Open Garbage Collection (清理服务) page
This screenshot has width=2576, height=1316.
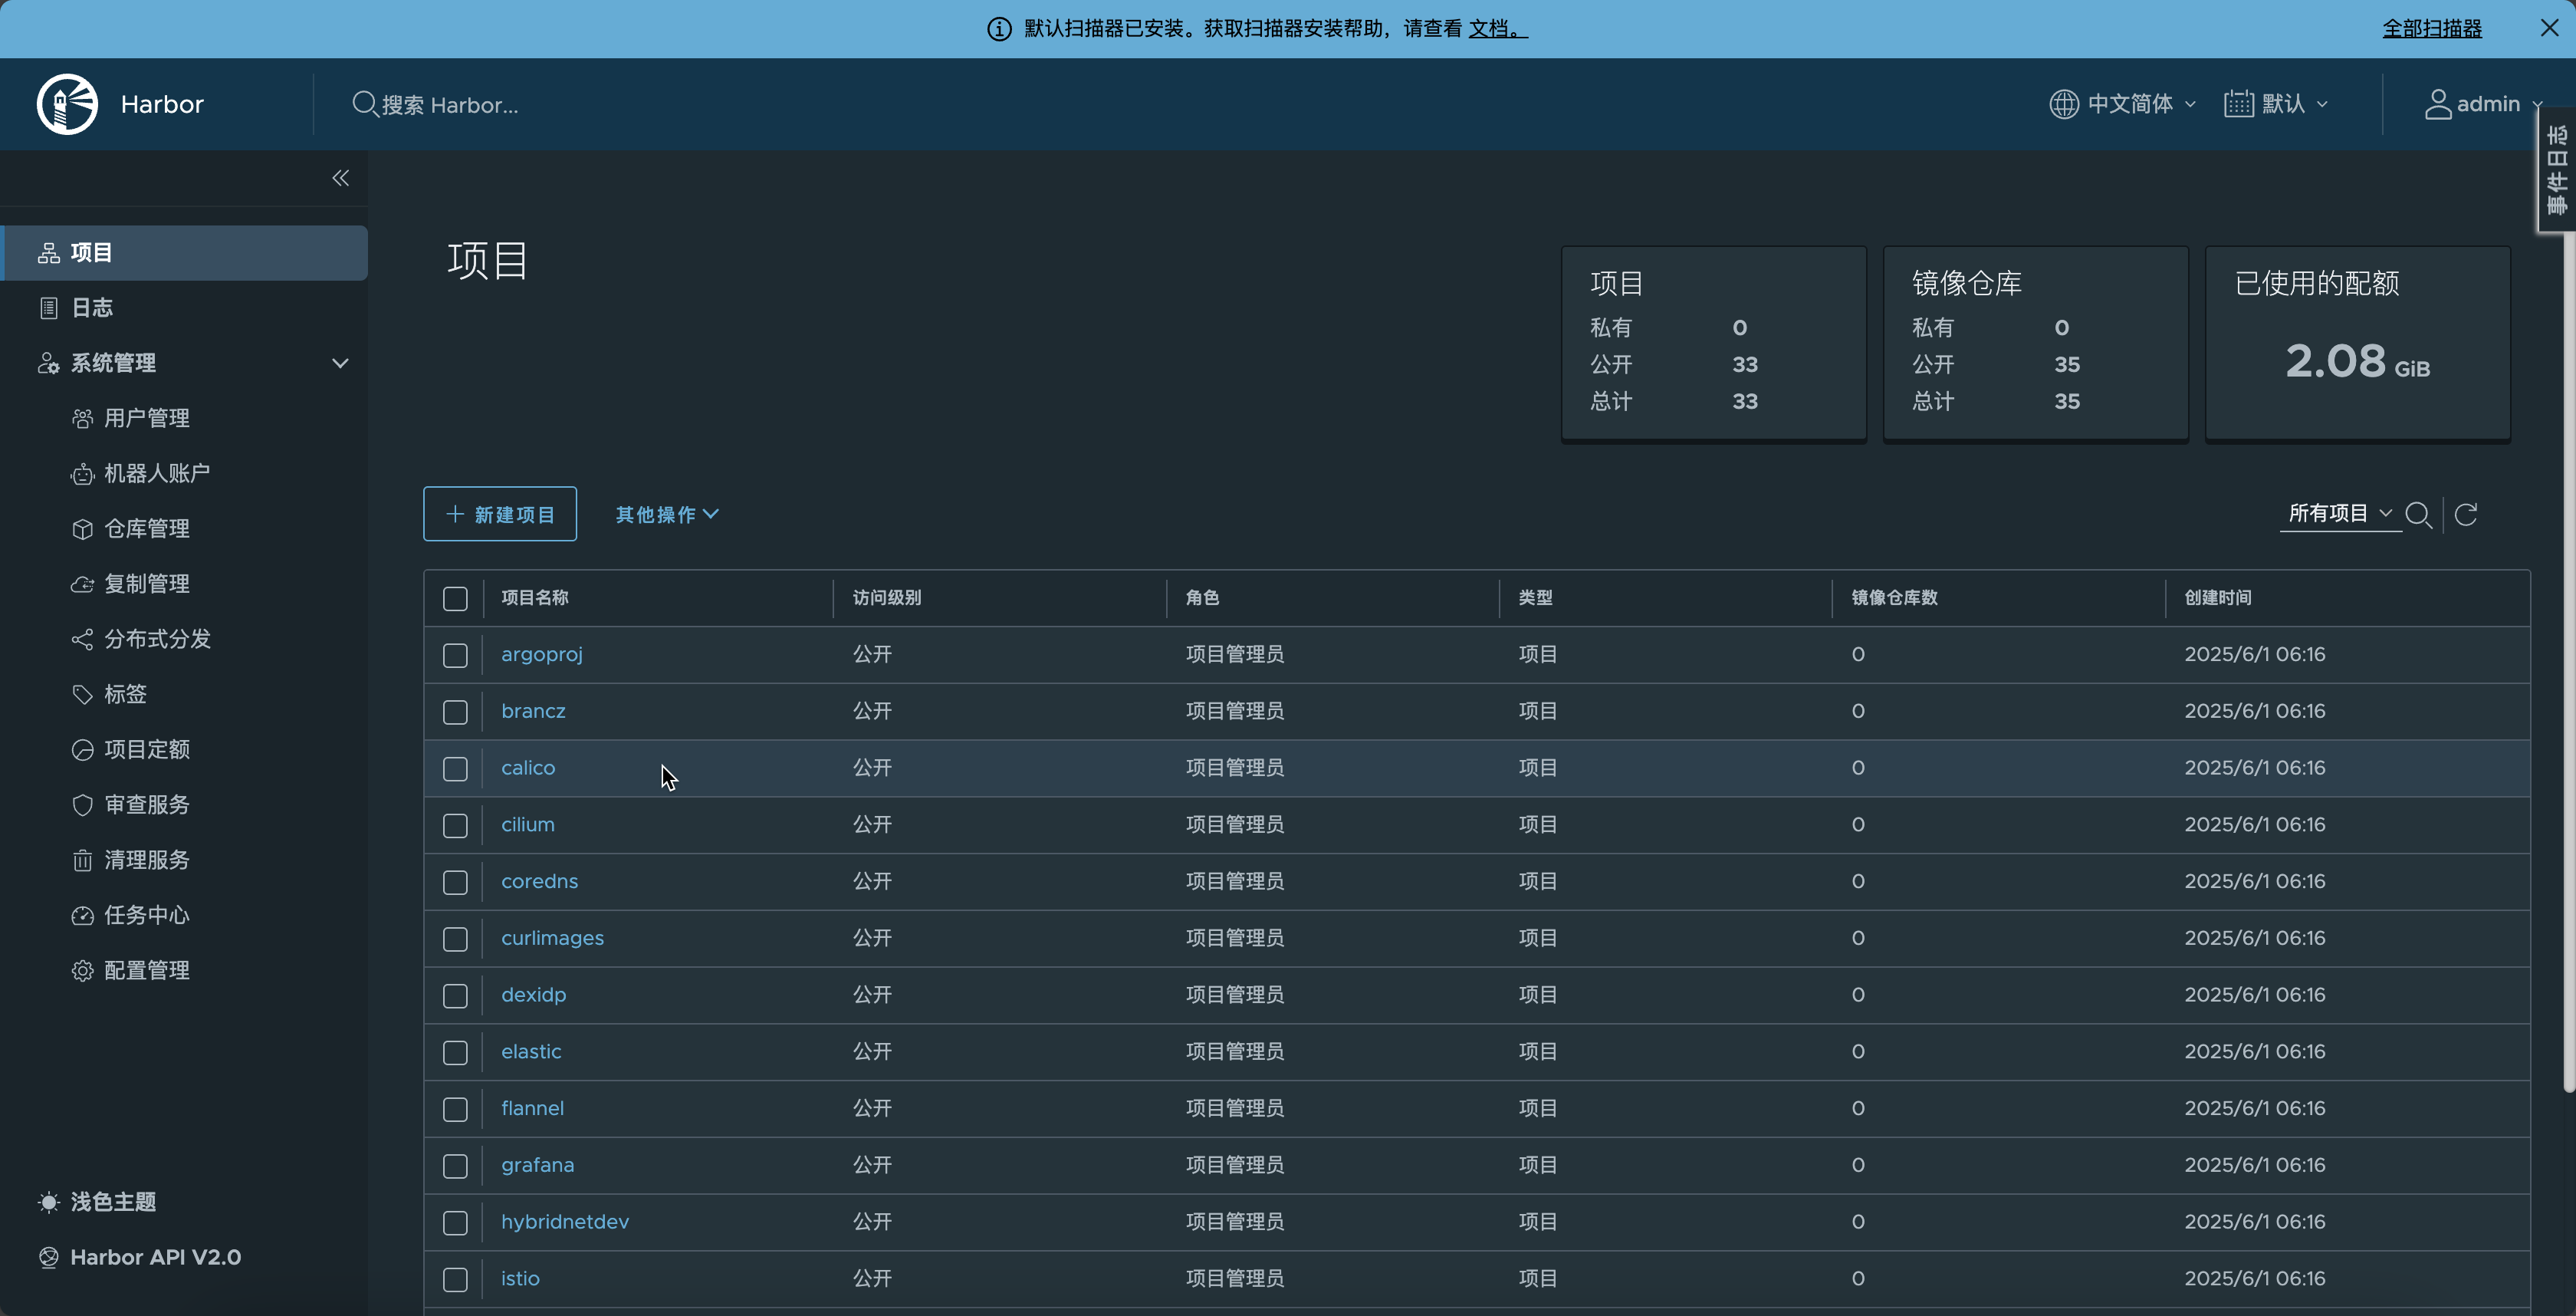(146, 860)
